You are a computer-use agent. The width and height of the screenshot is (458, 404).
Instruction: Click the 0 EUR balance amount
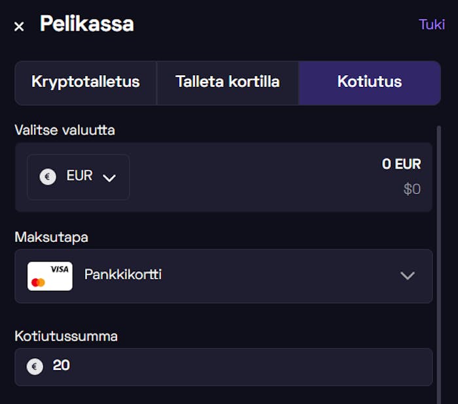[x=401, y=164]
